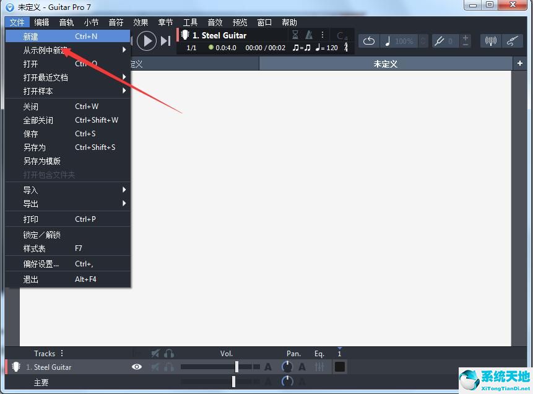This screenshot has height=394, width=533.
Task: Click the tempo 120 indicator
Action: (327, 48)
